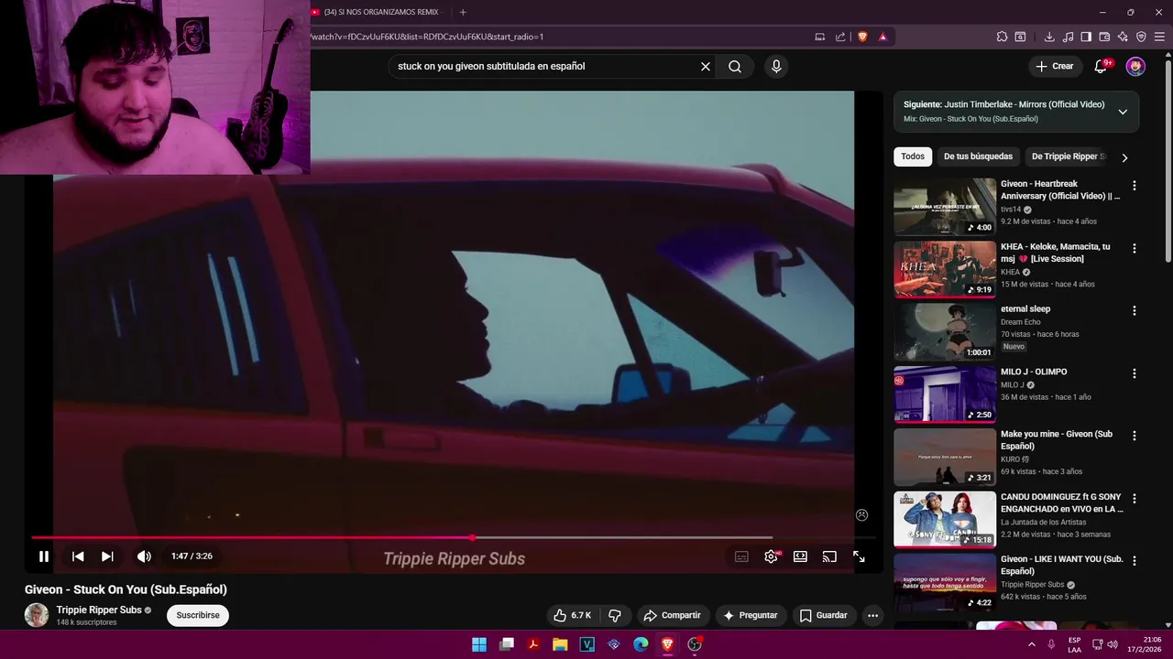1173x659 pixels.
Task: Click the small smiley overlay icon on video
Action: point(861,515)
